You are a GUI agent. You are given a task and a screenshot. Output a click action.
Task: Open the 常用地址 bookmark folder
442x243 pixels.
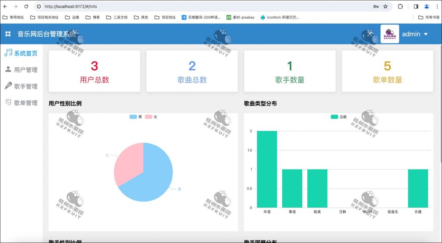13,17
